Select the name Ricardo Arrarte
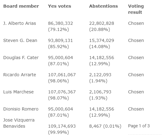The width and height of the screenshot is (162, 135). tap(20, 75)
